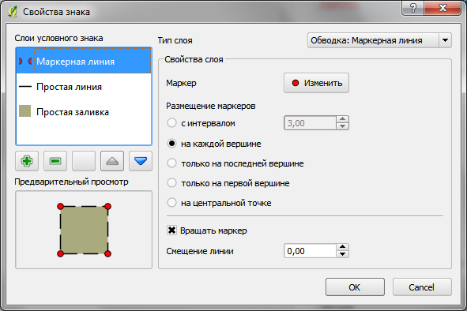The width and height of the screenshot is (467, 311).
Task: Select the Маркерная линия layer
Action: coord(84,61)
